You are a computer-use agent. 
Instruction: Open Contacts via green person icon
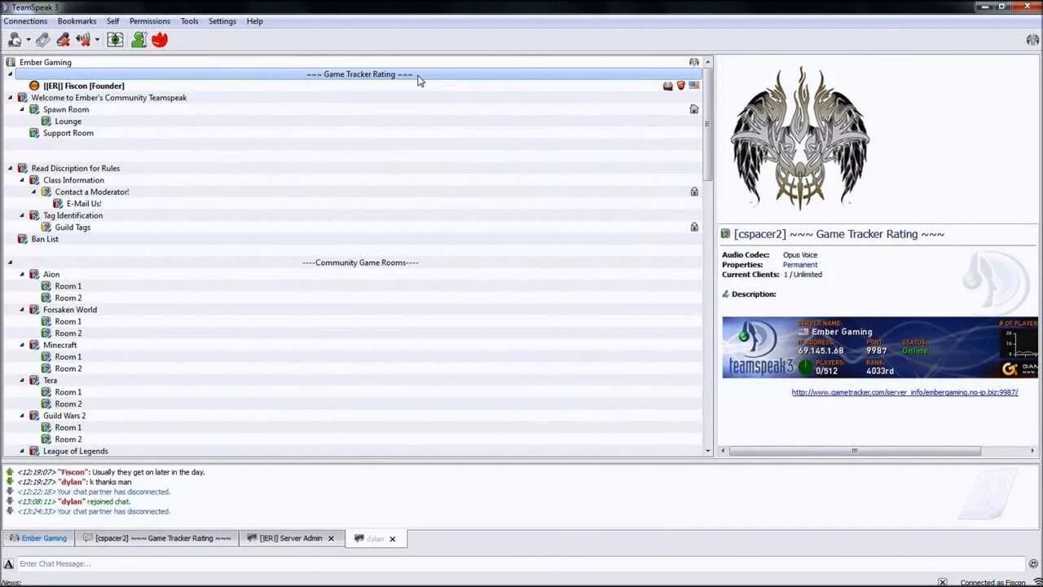tap(139, 39)
